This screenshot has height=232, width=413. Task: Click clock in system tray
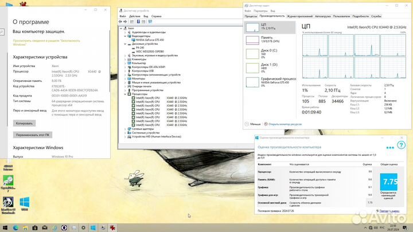coord(393,228)
